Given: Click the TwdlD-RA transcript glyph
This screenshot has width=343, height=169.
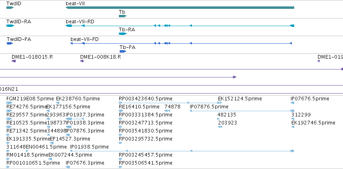Looking at the screenshot, I should [x=10, y=26].
